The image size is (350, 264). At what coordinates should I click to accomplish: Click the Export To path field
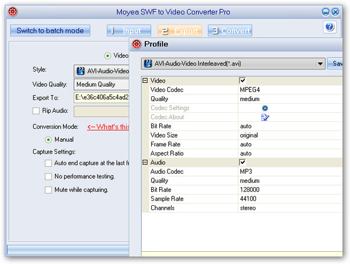(101, 98)
